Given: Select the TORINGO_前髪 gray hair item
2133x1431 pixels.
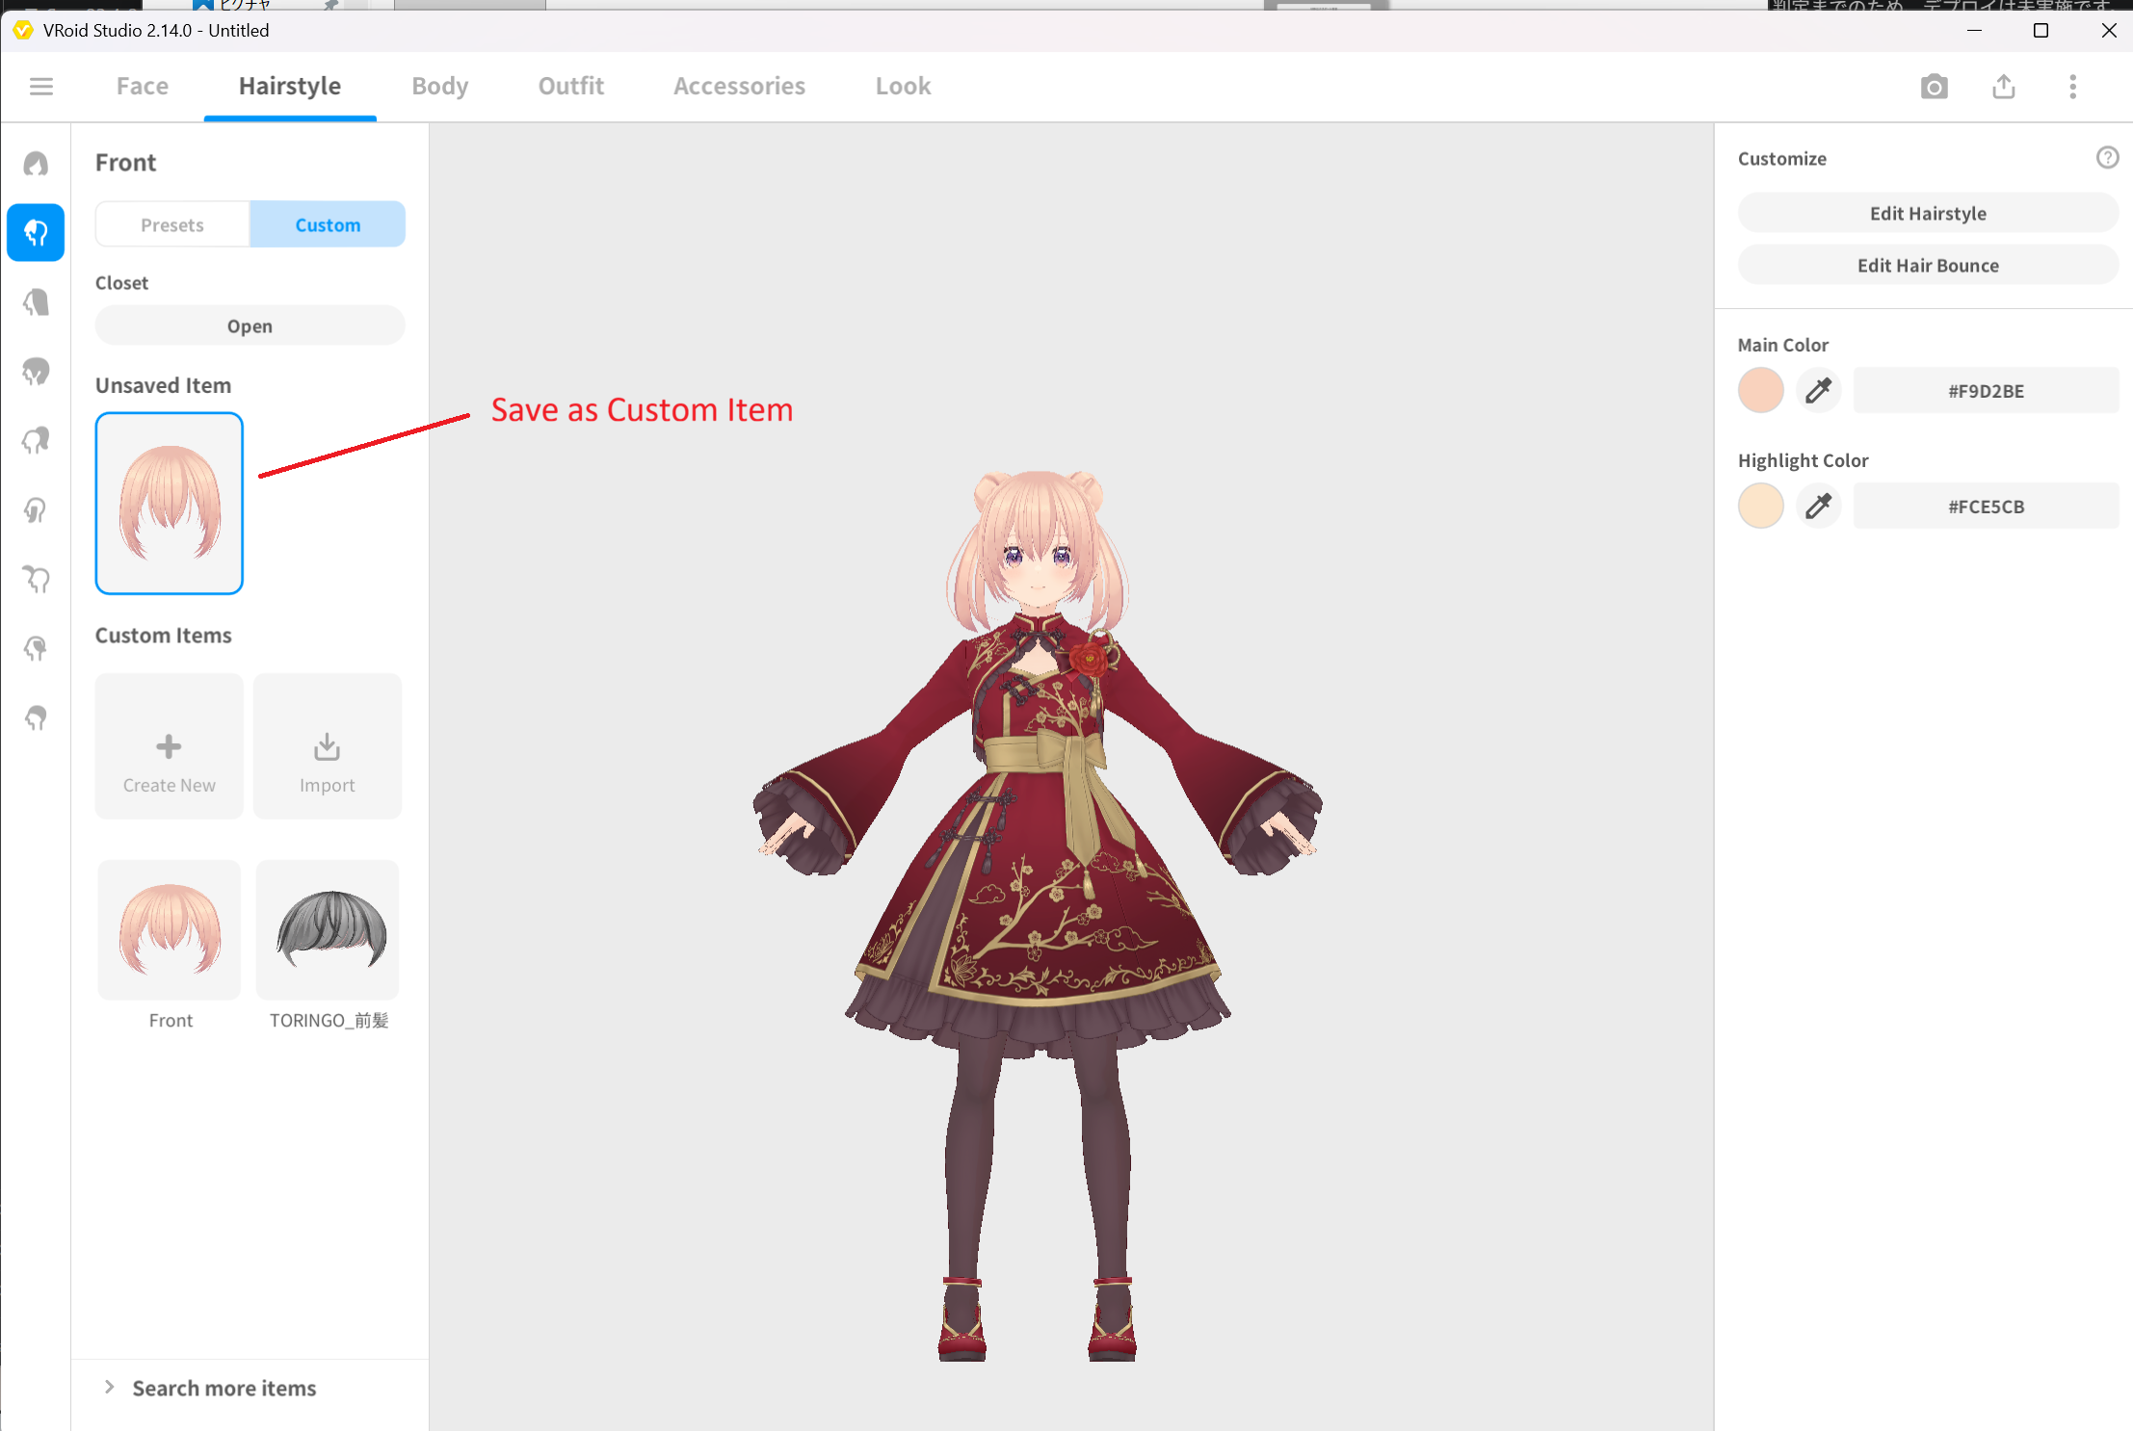Looking at the screenshot, I should [x=328, y=930].
